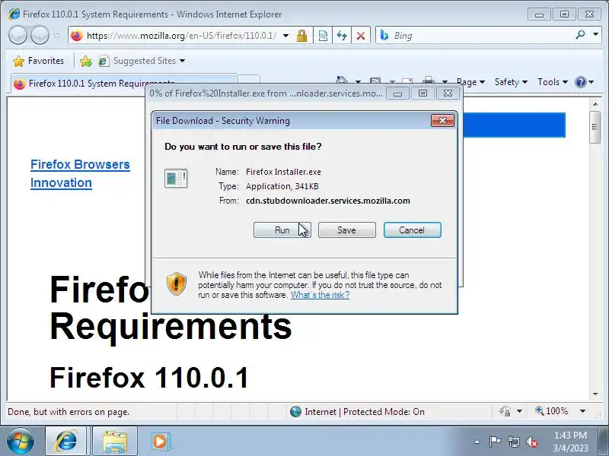609x456 pixels.
Task: Click the page scrollbar up arrow
Action: click(x=595, y=104)
